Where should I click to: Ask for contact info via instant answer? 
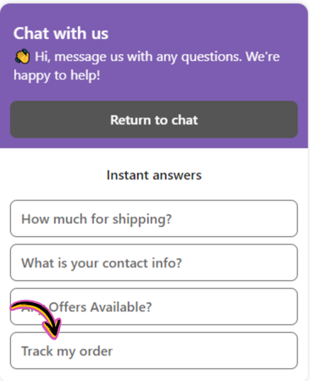click(154, 262)
